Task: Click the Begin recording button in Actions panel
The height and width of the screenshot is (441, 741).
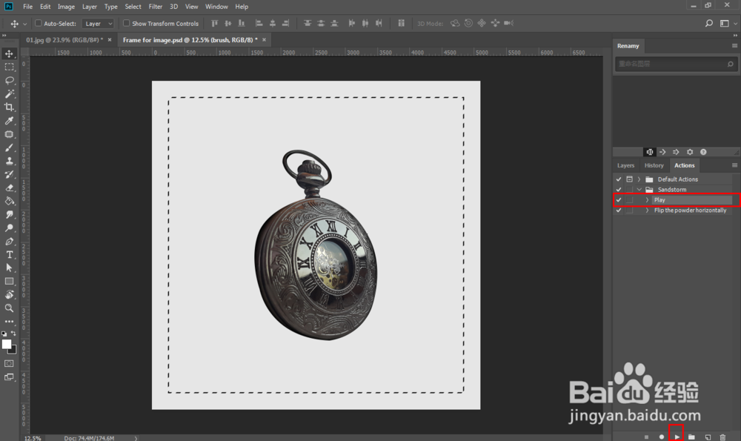Action: pos(662,437)
